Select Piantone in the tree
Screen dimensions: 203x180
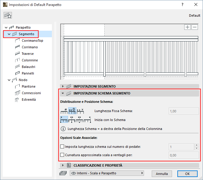click(29, 86)
